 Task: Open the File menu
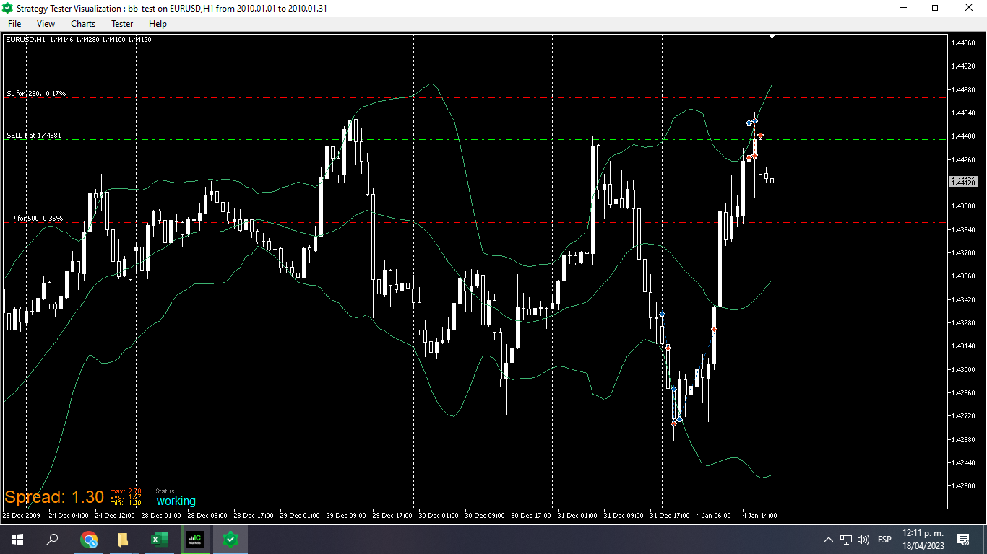[x=14, y=24]
